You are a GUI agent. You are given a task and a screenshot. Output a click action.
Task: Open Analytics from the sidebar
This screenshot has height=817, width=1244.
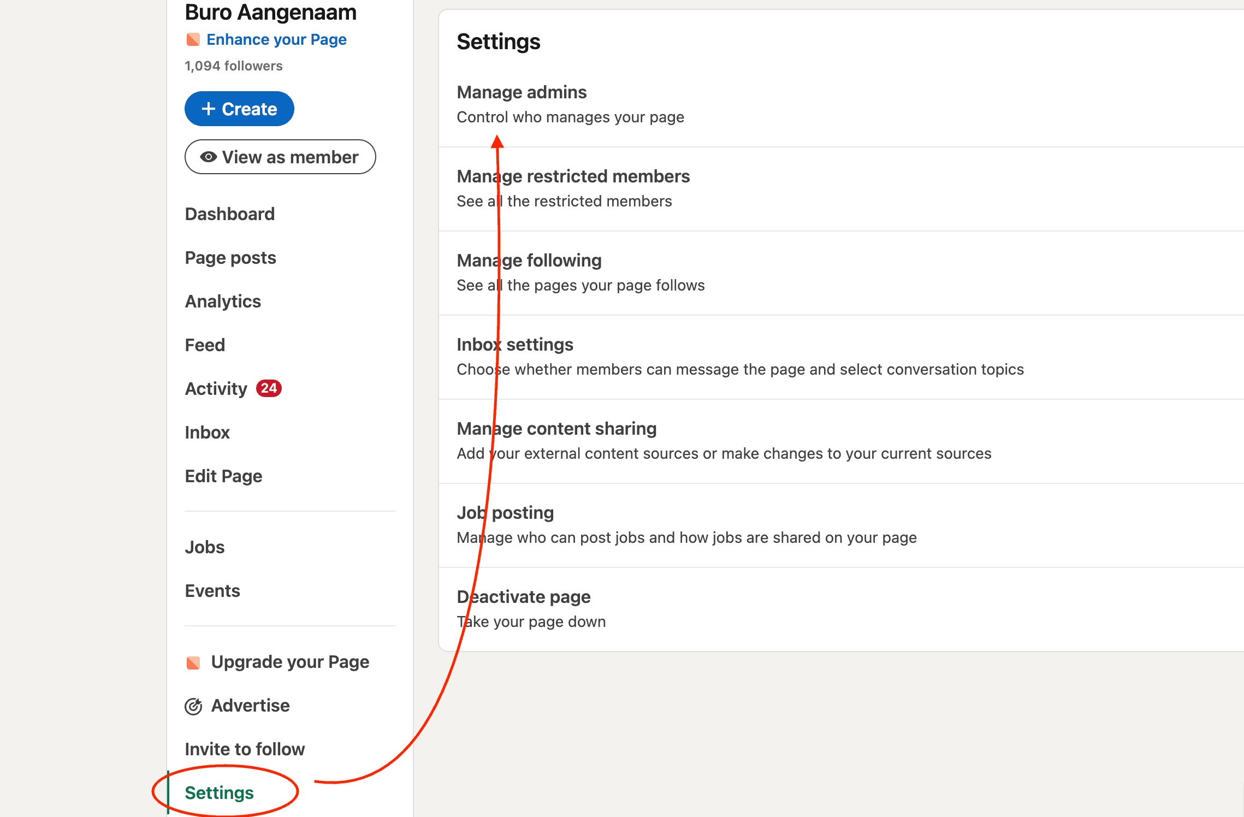click(x=223, y=301)
